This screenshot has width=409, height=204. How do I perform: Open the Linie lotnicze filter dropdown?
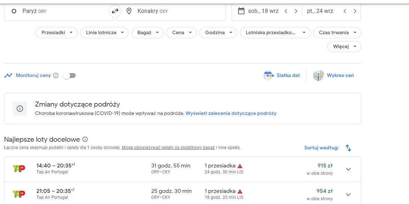(104, 33)
